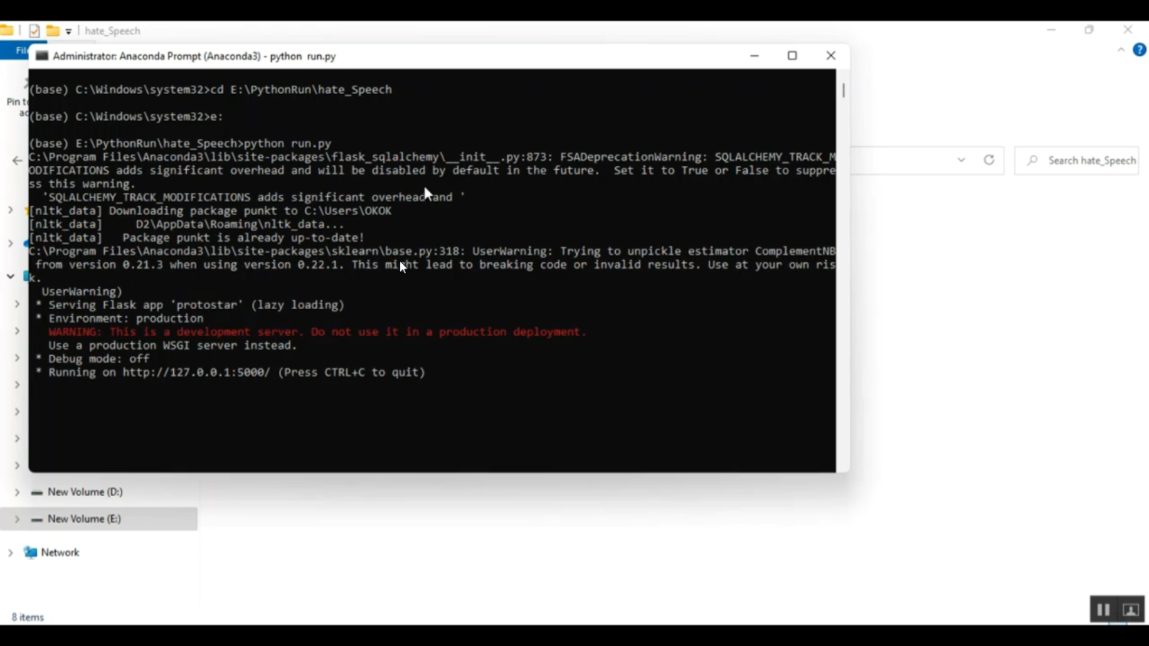
Task: Collapse the expanded node in Explorer navigation pane
Action: 10,276
